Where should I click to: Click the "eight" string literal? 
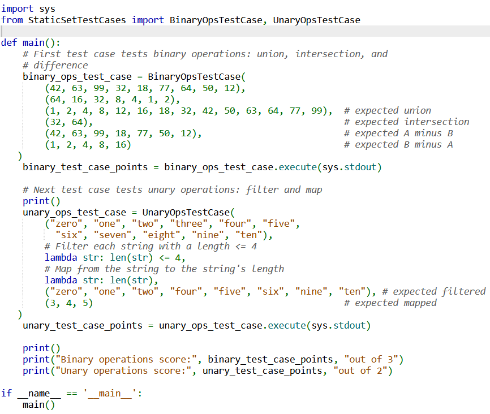(x=161, y=235)
